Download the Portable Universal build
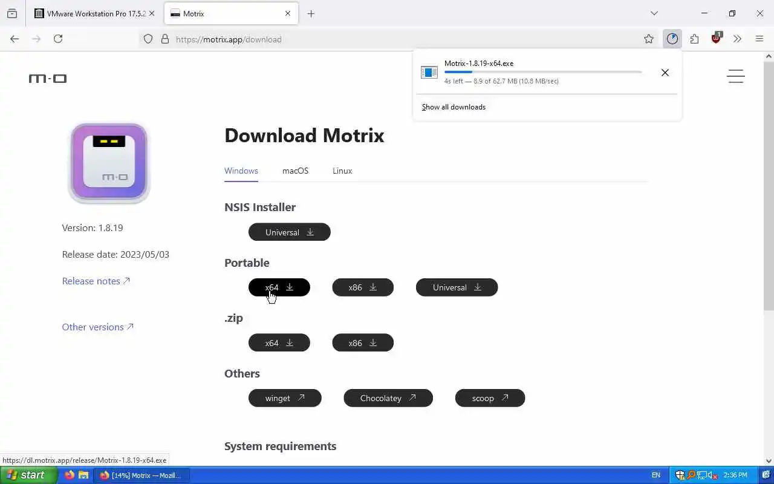774x484 pixels. point(457,287)
